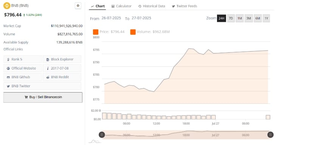This screenshot has width=312, height=145.
Task: Open the Block Explorer link
Action: point(62,59)
